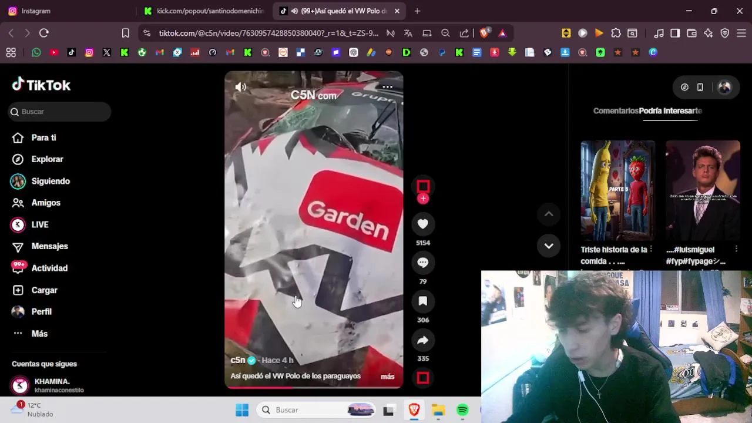The height and width of the screenshot is (423, 752).
Task: Toggle the browser sidebar panel
Action: (675, 33)
